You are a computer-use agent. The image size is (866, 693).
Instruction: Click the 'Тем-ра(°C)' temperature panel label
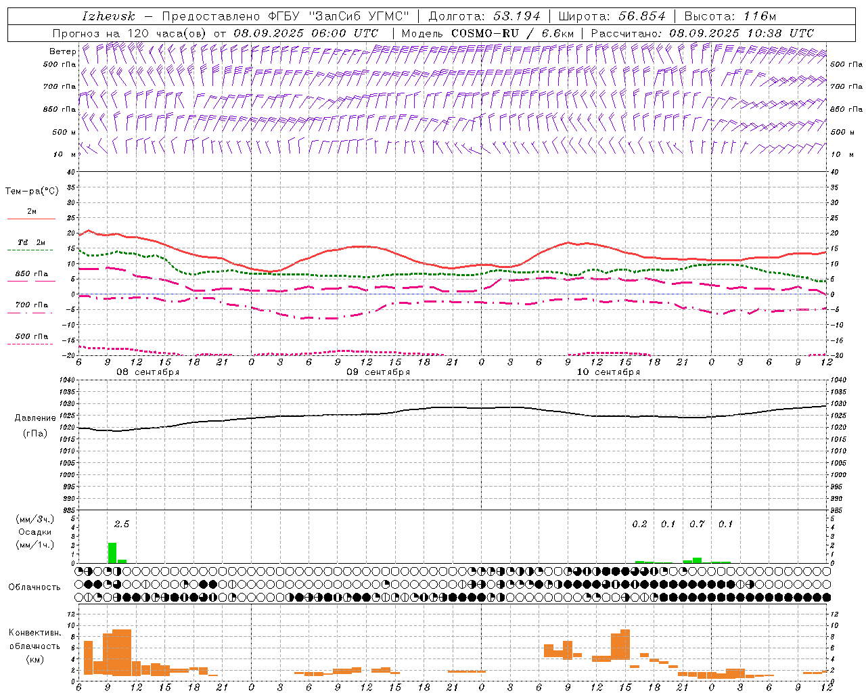[x=32, y=192]
